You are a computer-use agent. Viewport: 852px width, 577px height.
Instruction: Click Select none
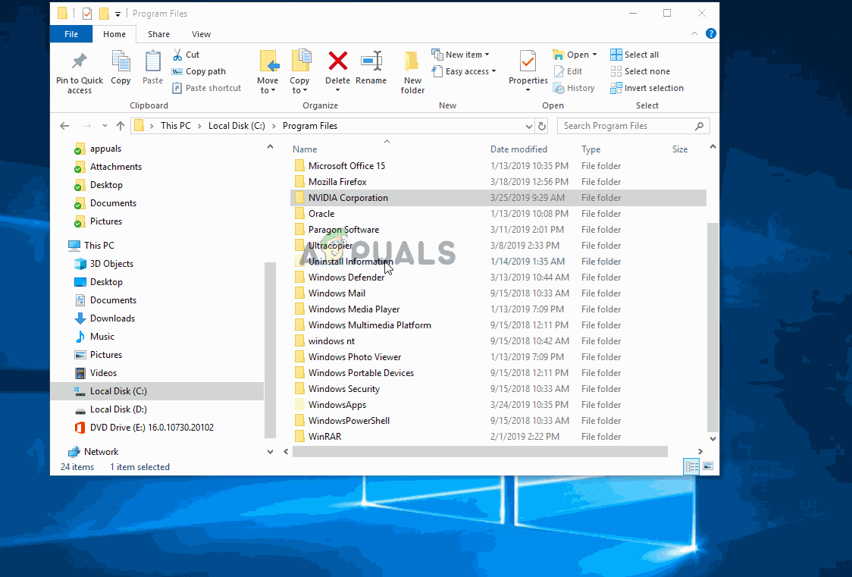pyautogui.click(x=640, y=71)
